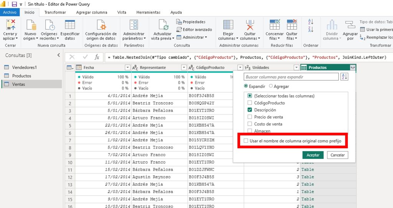Switch to the Transformar ribbon tab
Image resolution: width=393 pixels, height=208 pixels.
55,12
